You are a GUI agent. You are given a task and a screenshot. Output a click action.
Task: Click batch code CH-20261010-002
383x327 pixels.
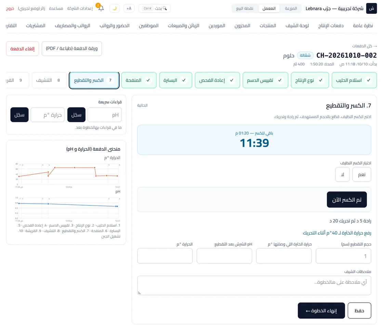pyautogui.click(x=346, y=55)
